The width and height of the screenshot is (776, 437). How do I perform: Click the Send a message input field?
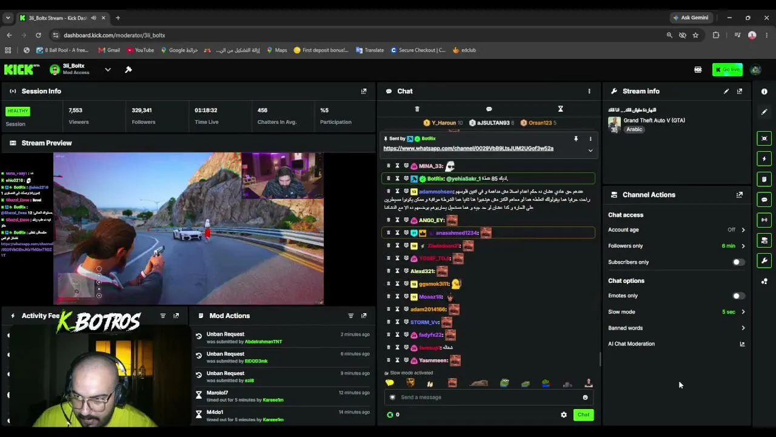pyautogui.click(x=488, y=398)
